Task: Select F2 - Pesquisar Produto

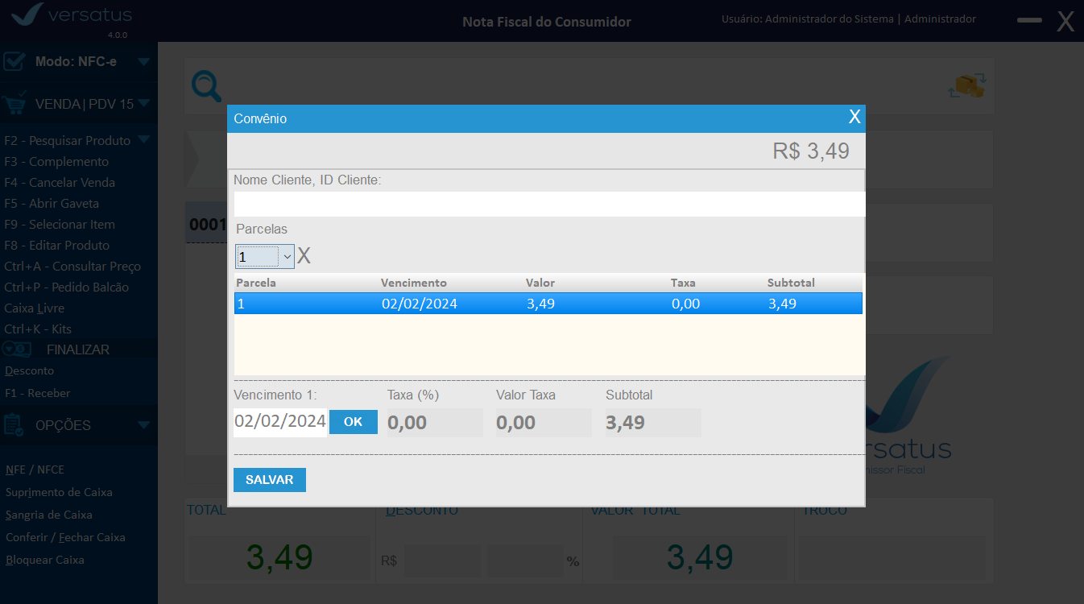Action: pyautogui.click(x=68, y=141)
